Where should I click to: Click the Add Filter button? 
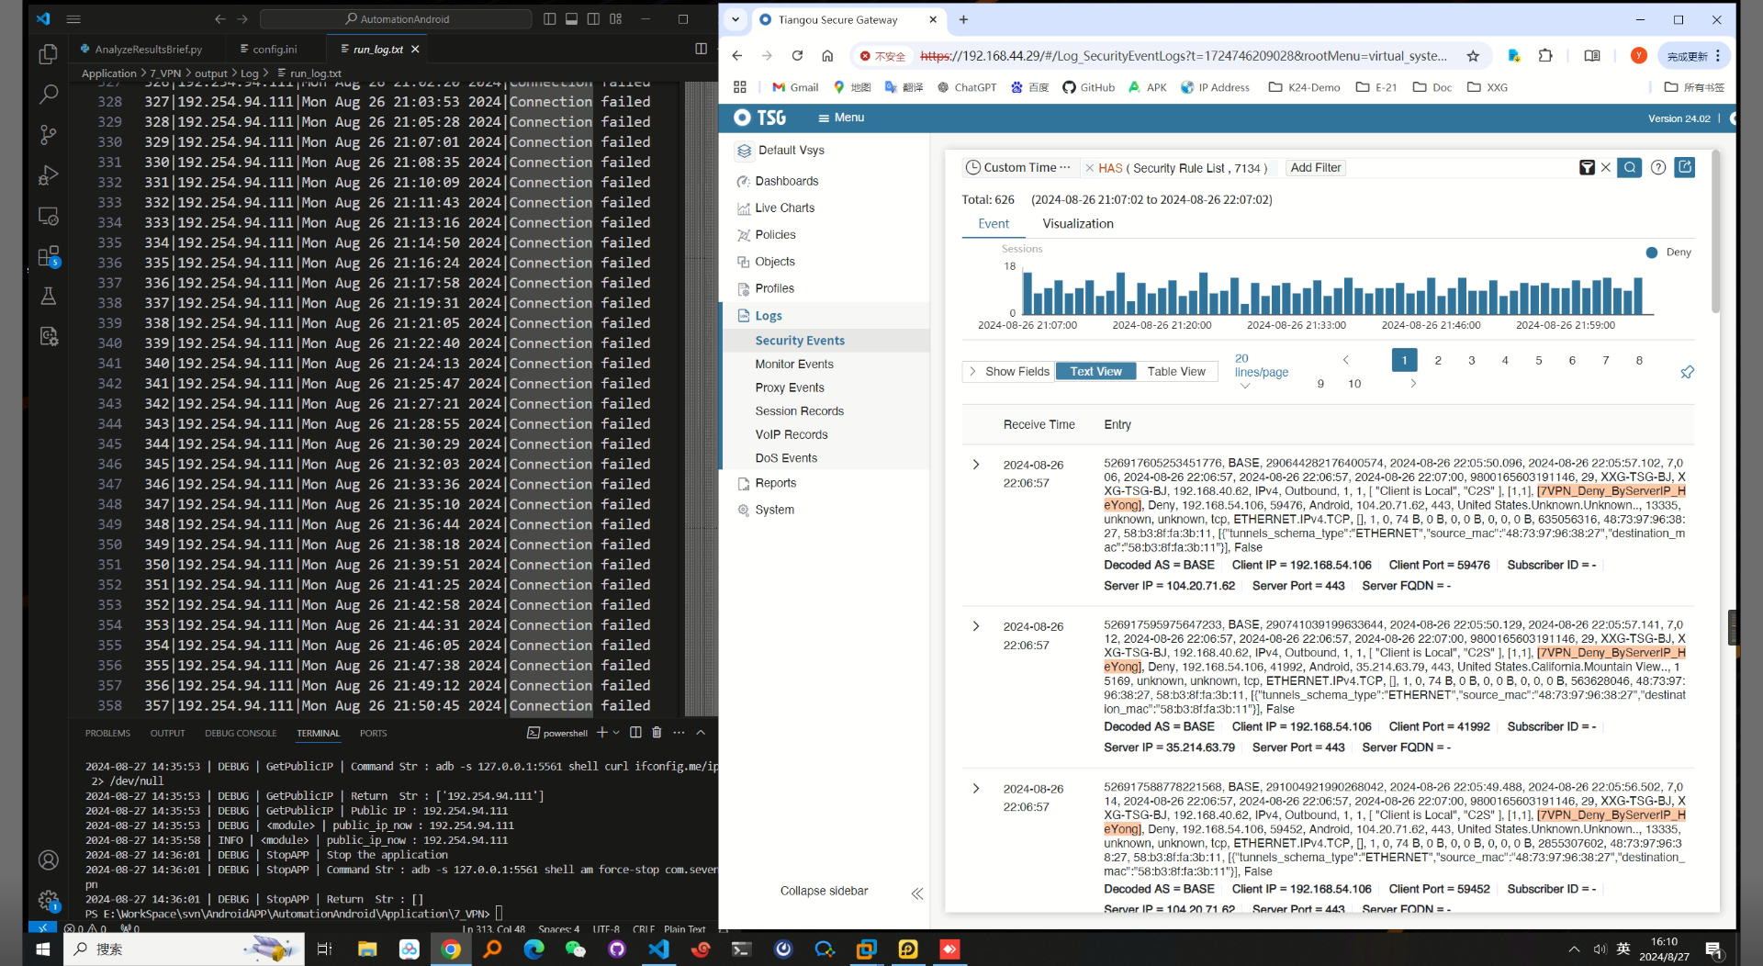click(x=1315, y=167)
